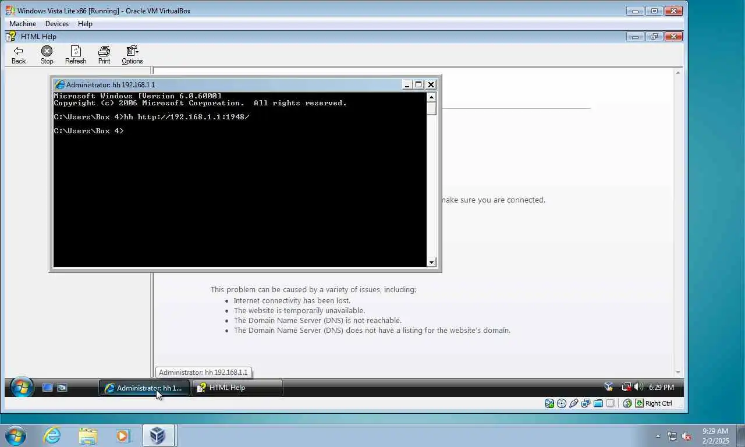745x447 pixels.
Task: Open Internet Explorer from host taskbar
Action: click(x=52, y=435)
